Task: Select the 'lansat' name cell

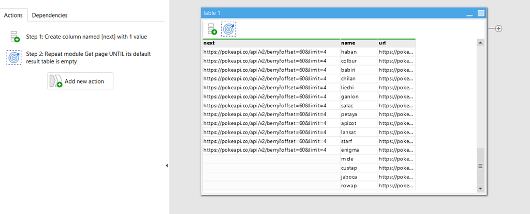Action: click(x=359, y=132)
